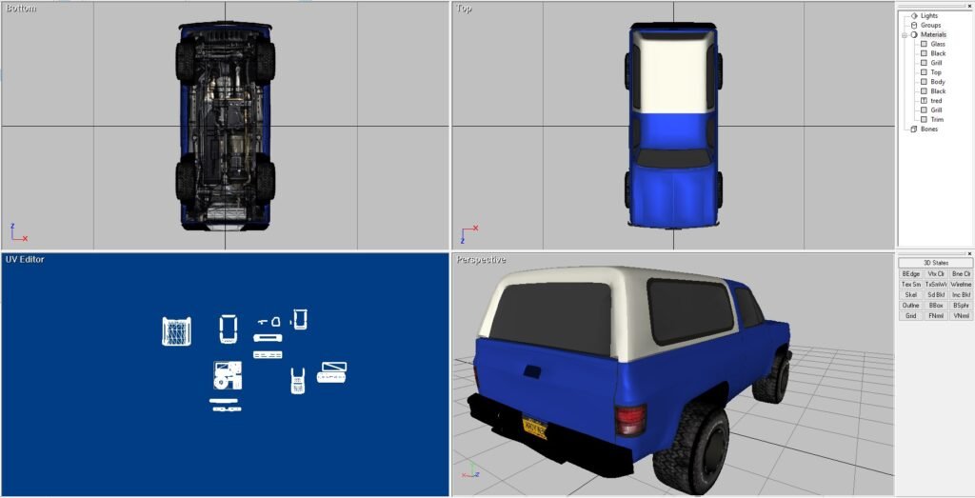
Task: Select the Glass material icon
Action: (x=924, y=45)
